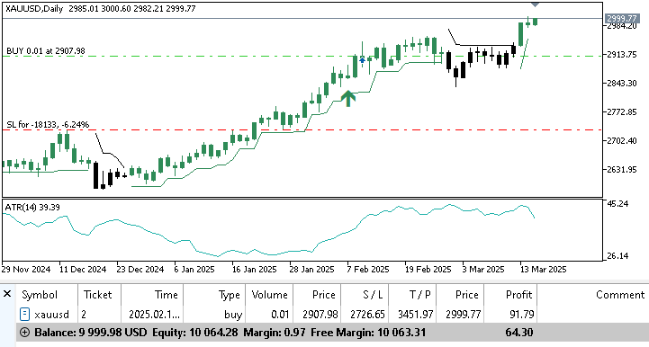Click the 45.24 ATR scale value

(617, 203)
